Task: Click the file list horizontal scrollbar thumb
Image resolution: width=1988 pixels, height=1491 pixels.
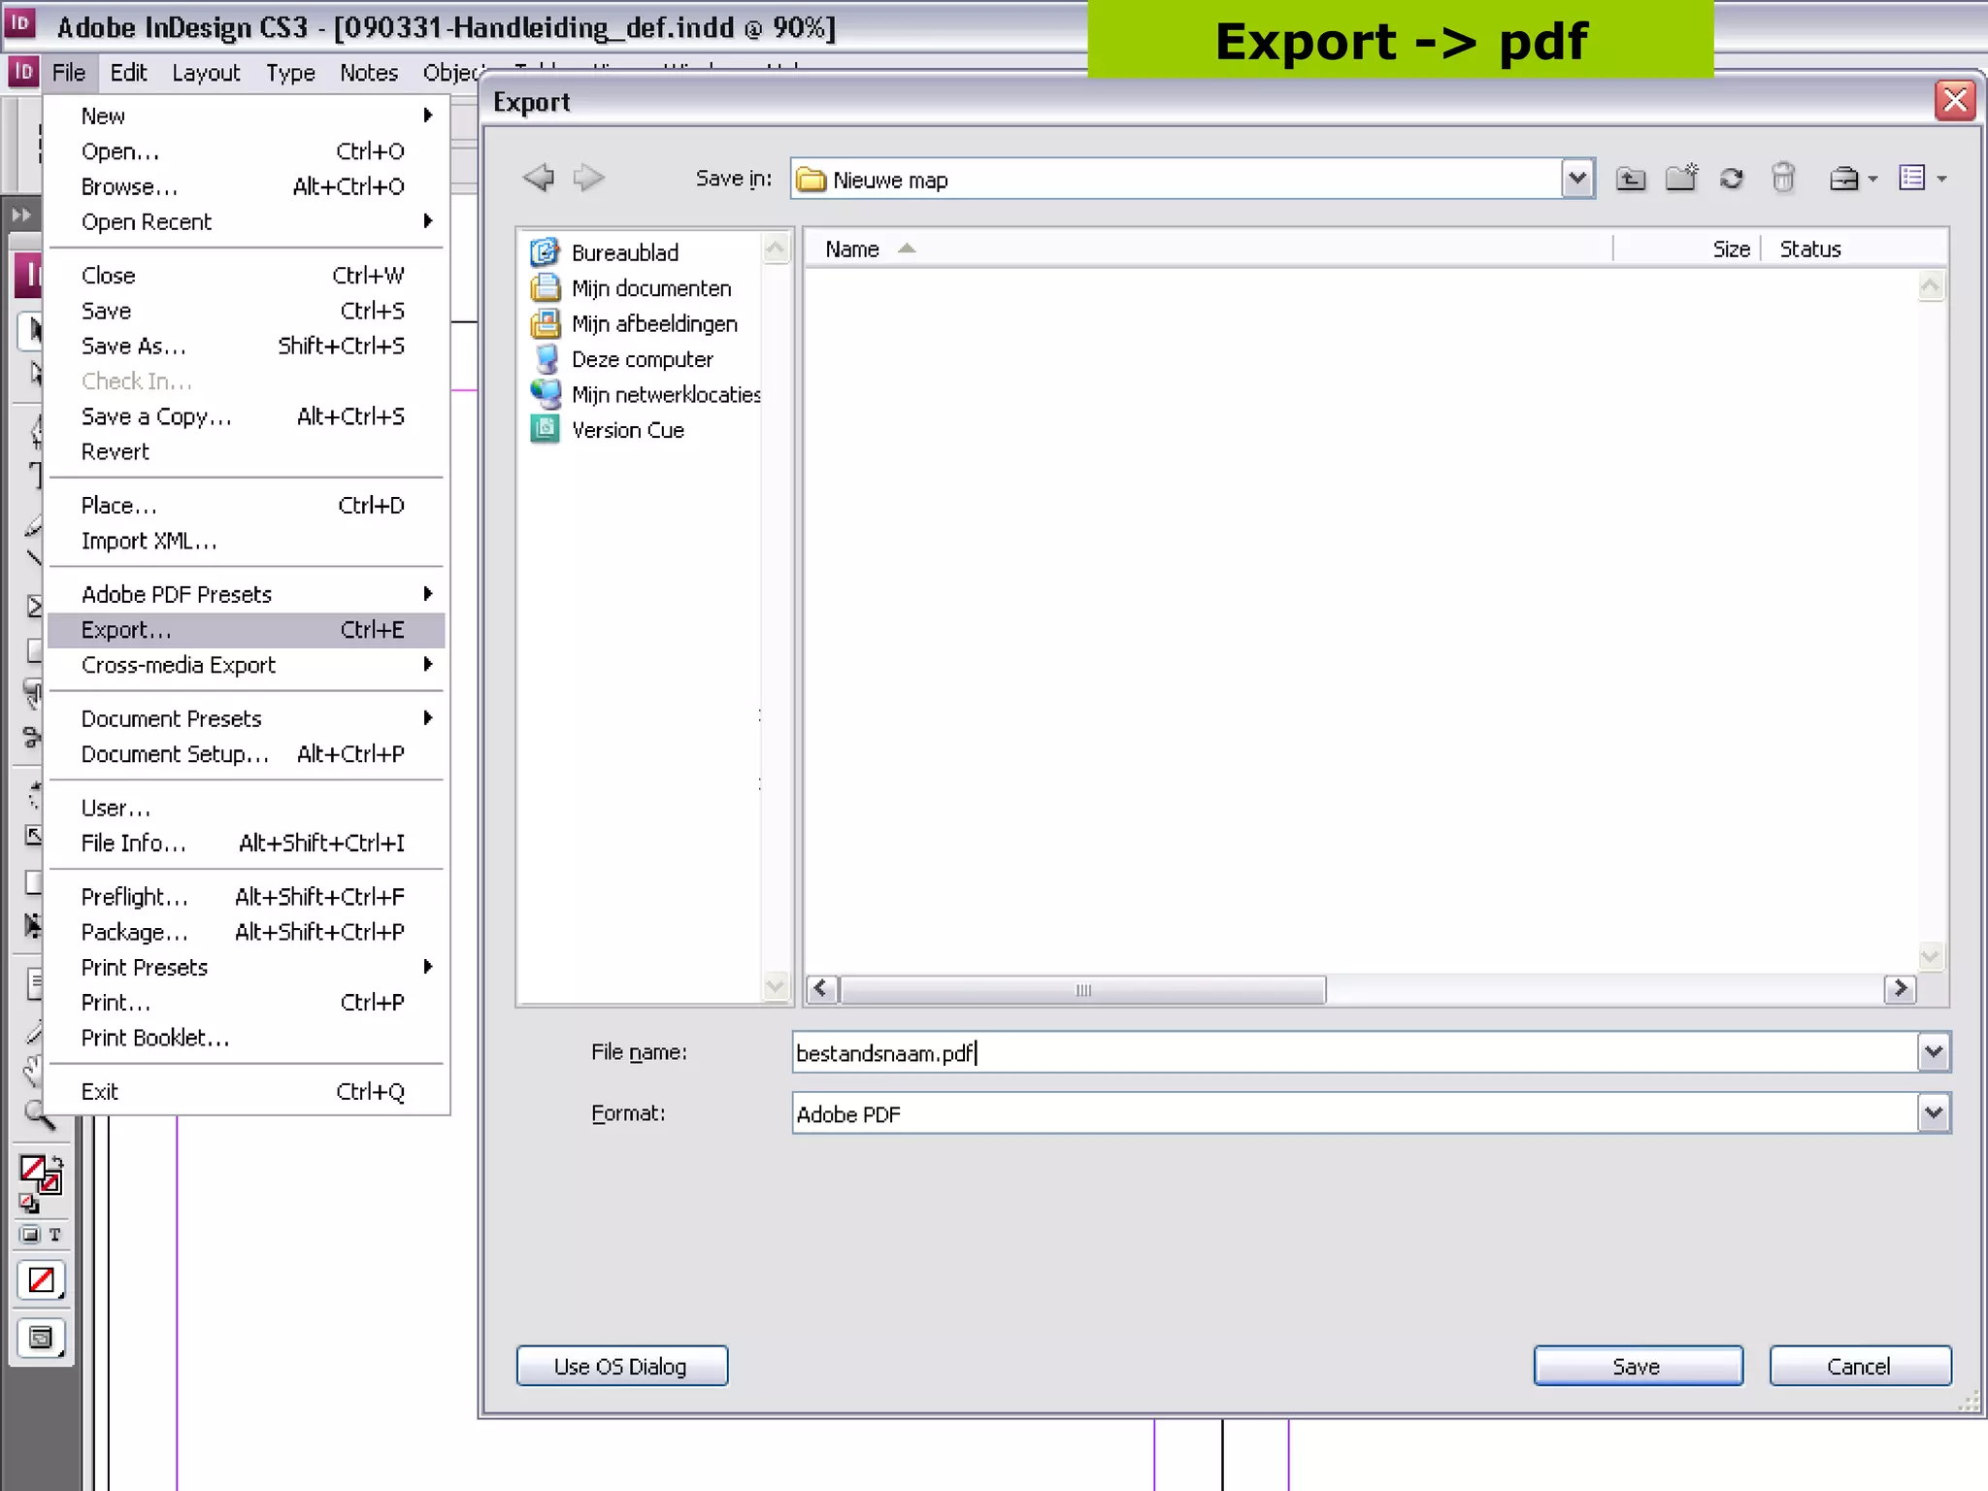Action: click(x=1083, y=990)
